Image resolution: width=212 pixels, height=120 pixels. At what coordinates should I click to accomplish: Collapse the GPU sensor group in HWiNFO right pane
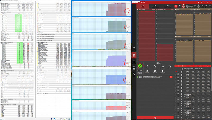(36, 43)
